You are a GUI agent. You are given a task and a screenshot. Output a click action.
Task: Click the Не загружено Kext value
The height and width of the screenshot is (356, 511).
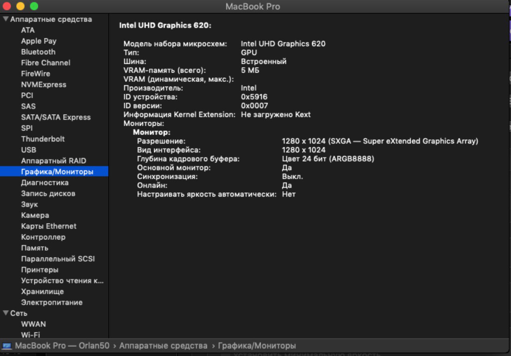(276, 115)
